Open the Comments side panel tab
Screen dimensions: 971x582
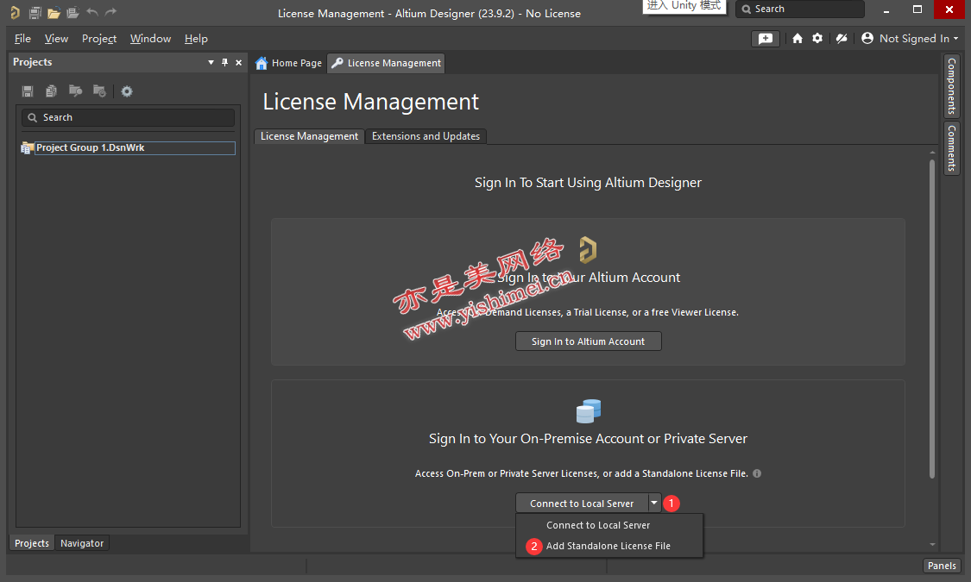(x=952, y=147)
